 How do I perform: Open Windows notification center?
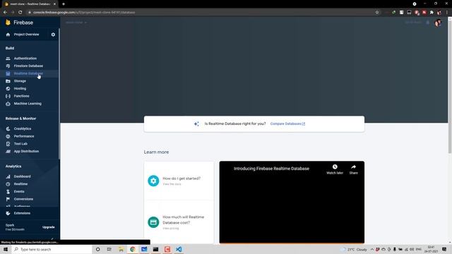point(444,249)
